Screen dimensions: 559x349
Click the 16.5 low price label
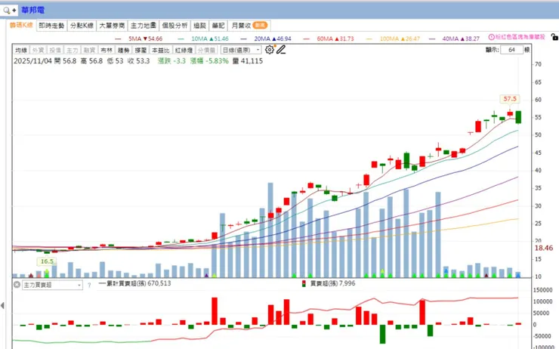pyautogui.click(x=47, y=261)
